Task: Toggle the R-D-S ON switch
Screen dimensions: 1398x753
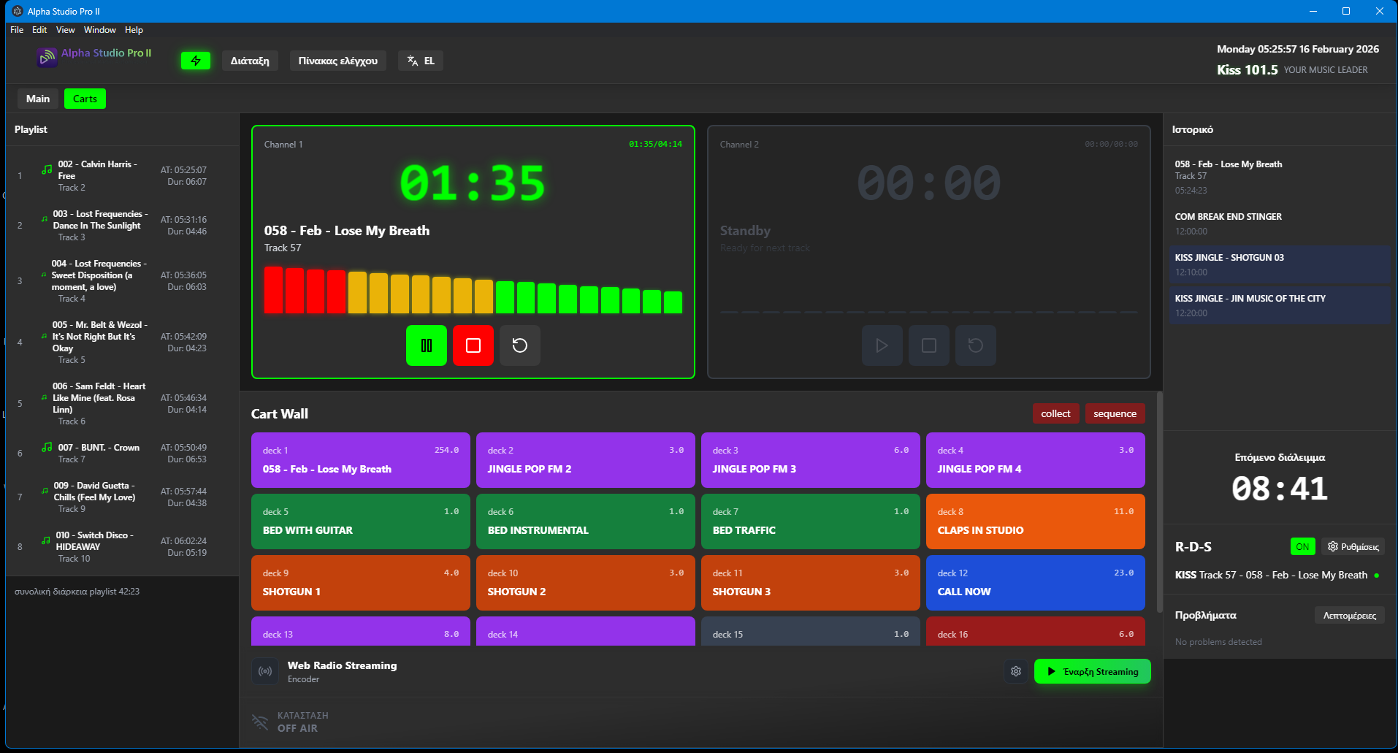Action: tap(1302, 546)
